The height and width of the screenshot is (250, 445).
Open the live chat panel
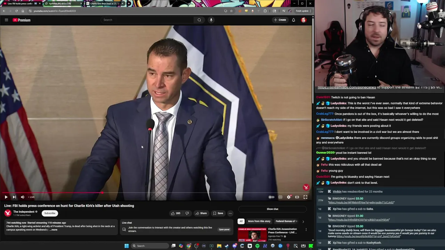224,230
